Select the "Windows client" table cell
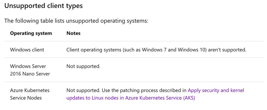 point(27,50)
